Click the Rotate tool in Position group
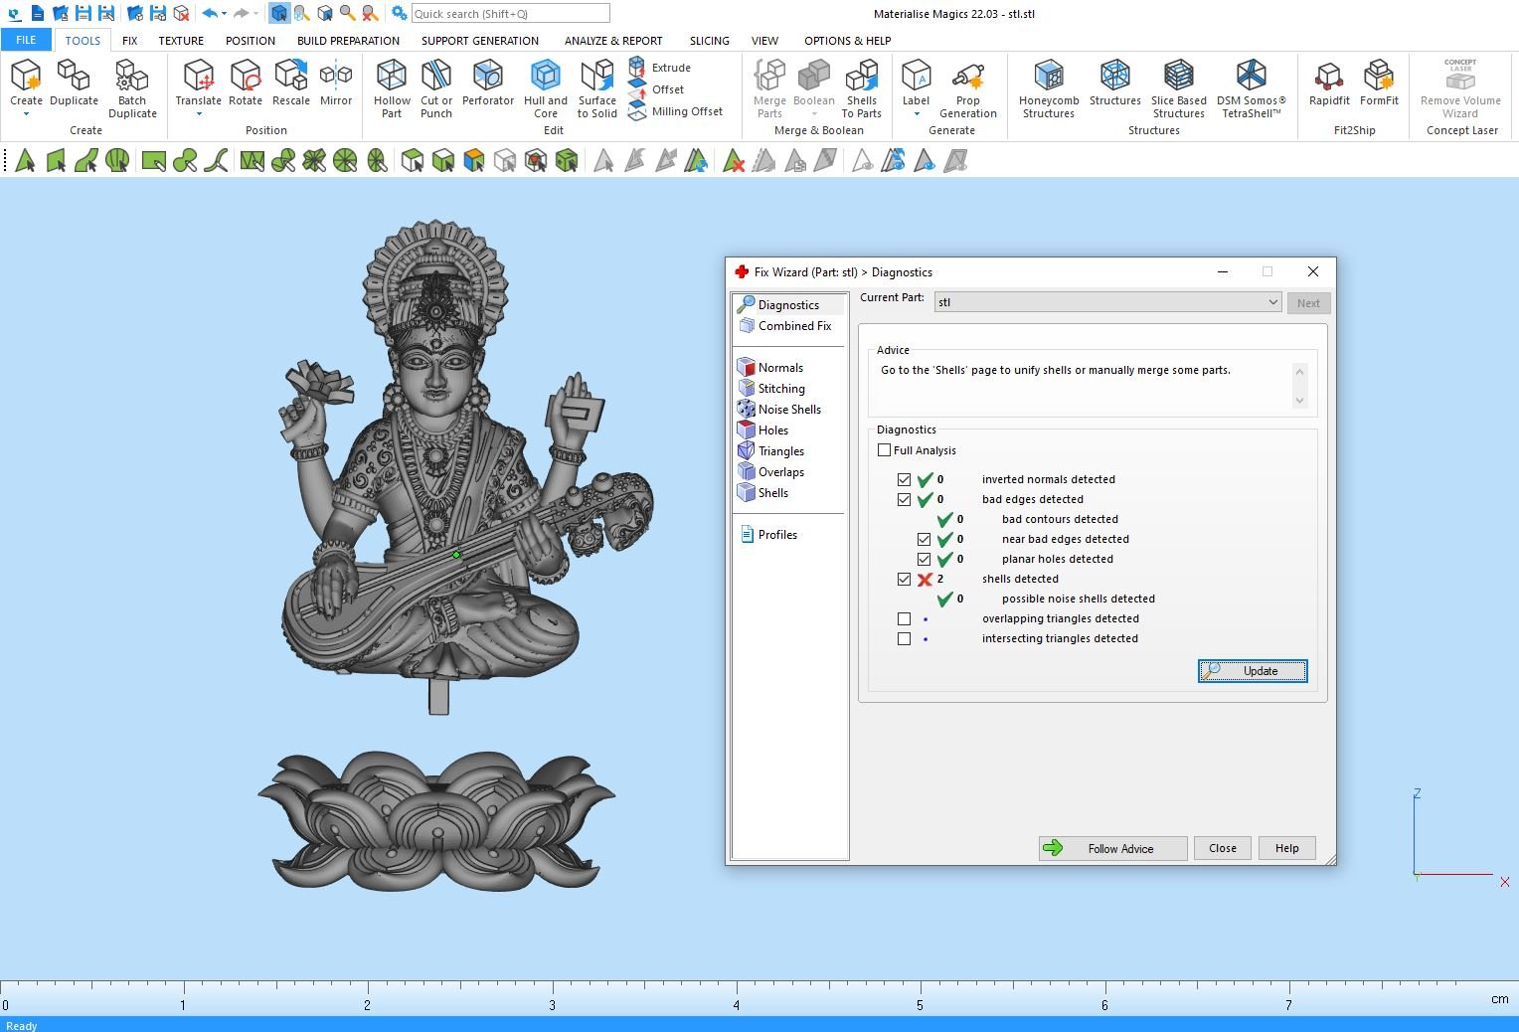The width and height of the screenshot is (1519, 1032). pyautogui.click(x=246, y=84)
